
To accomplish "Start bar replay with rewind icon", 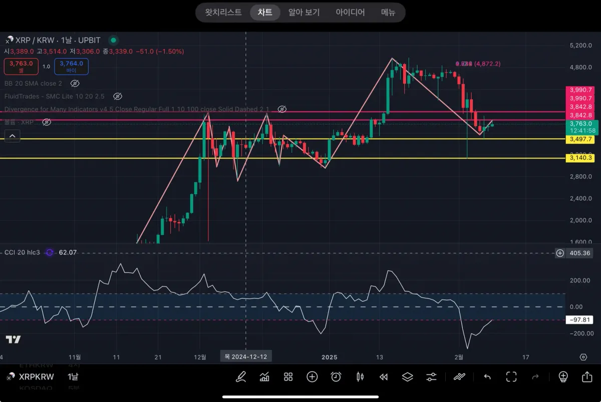I will click(384, 376).
